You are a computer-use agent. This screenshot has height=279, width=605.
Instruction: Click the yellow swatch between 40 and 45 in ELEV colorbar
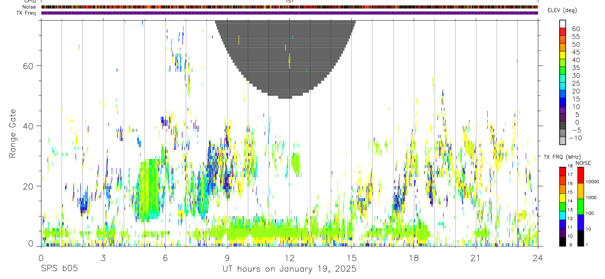tap(563, 56)
